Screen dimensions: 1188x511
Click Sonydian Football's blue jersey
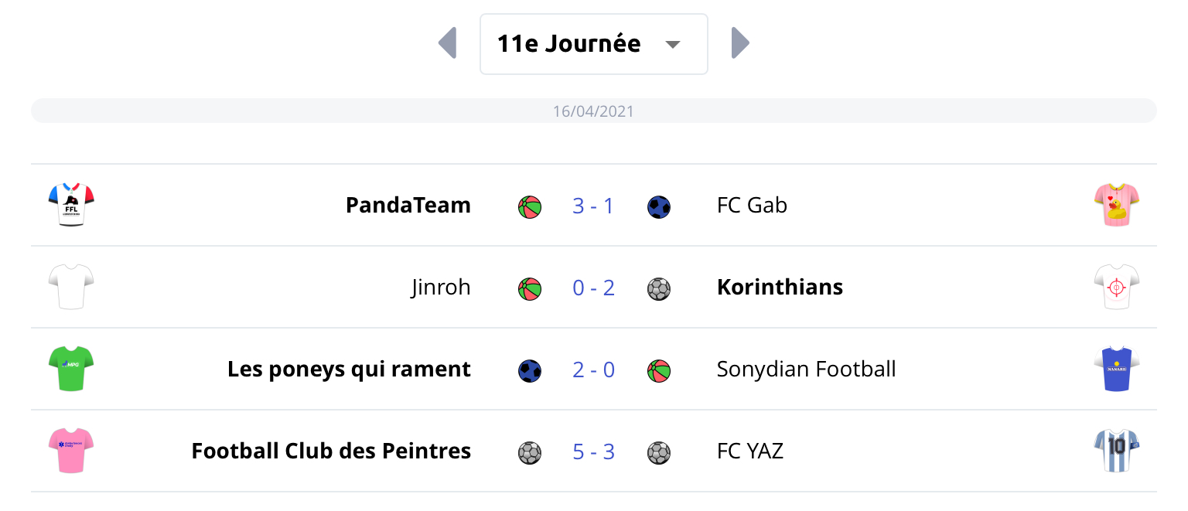click(1117, 369)
